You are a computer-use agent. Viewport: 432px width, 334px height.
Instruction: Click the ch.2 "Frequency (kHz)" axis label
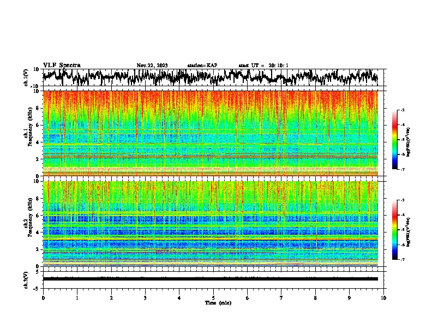click(30, 217)
